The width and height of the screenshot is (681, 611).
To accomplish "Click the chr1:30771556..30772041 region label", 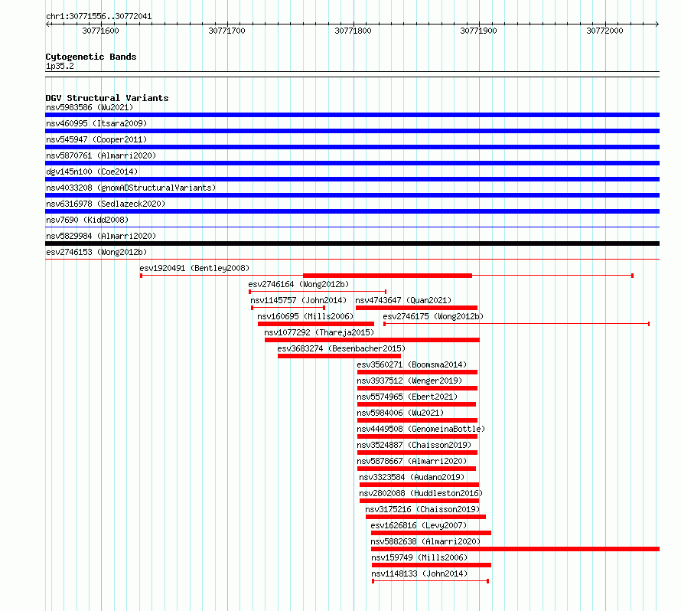I will [x=99, y=16].
